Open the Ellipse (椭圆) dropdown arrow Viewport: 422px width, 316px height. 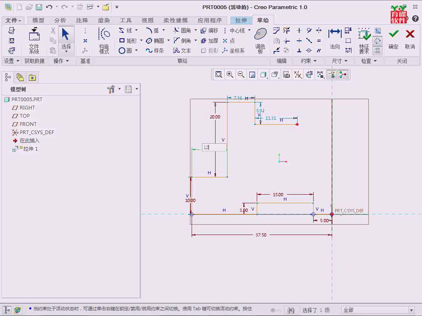coord(169,41)
